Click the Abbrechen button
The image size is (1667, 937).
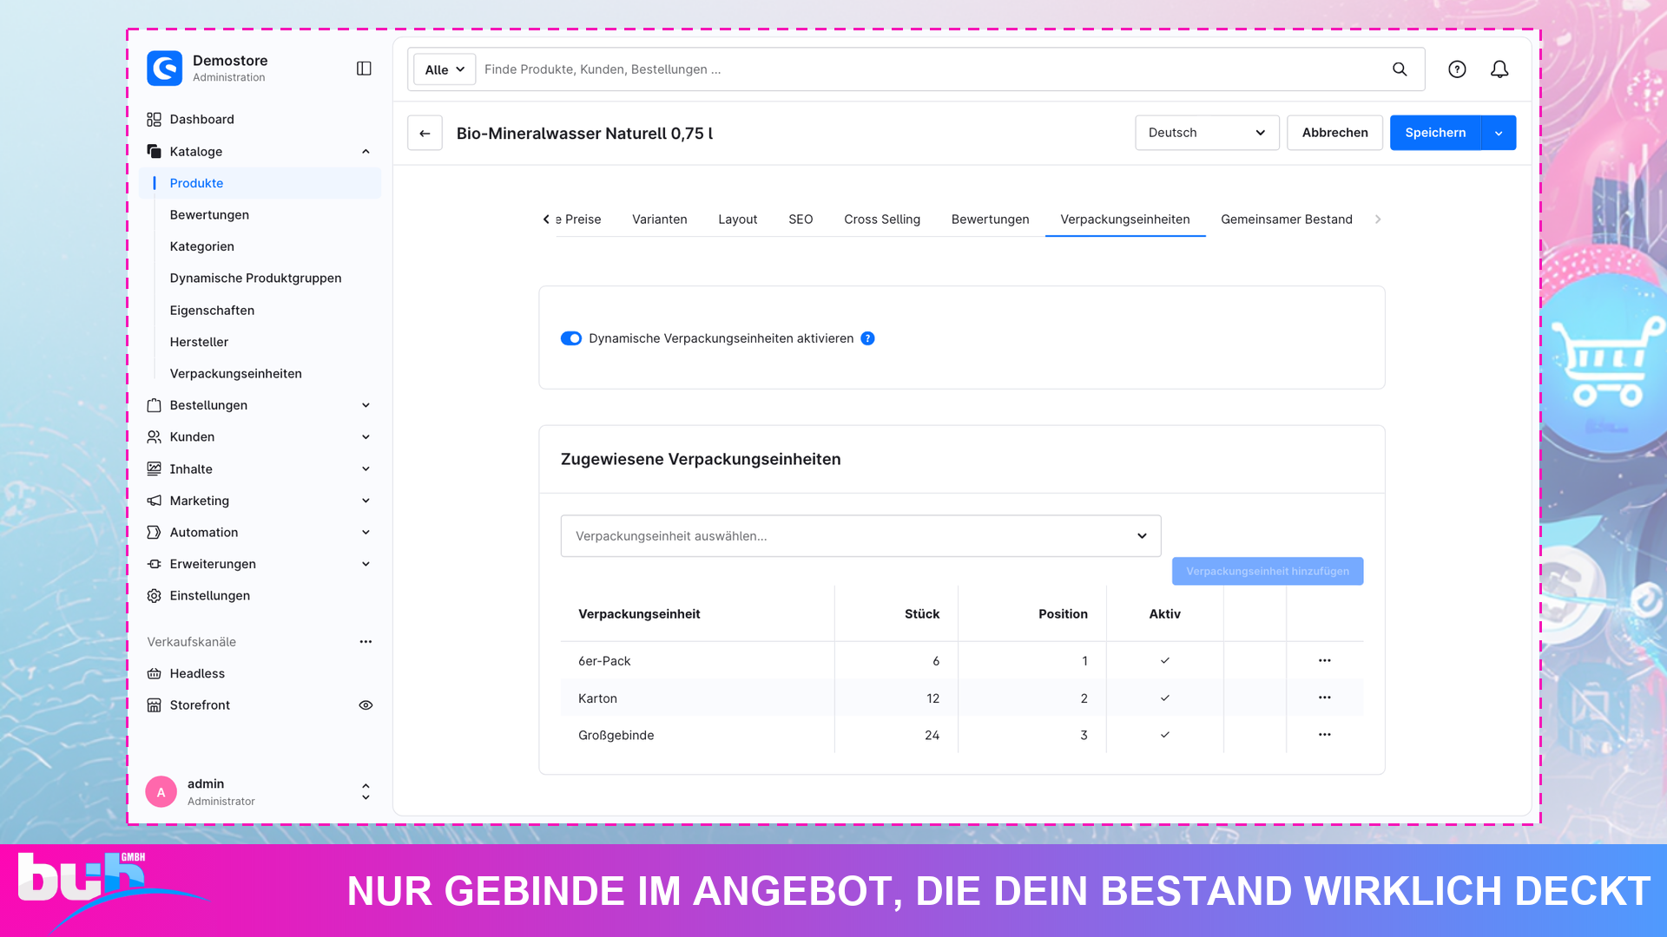1334,133
